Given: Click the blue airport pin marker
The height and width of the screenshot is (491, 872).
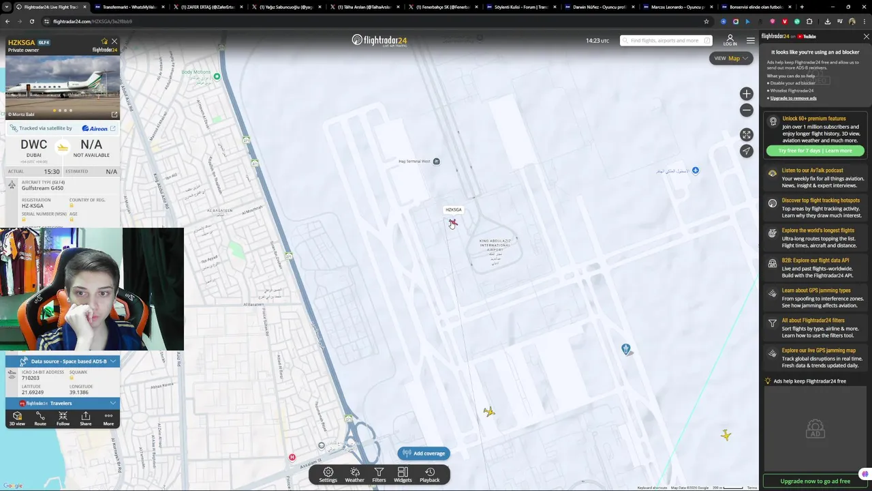Looking at the screenshot, I should tap(626, 350).
